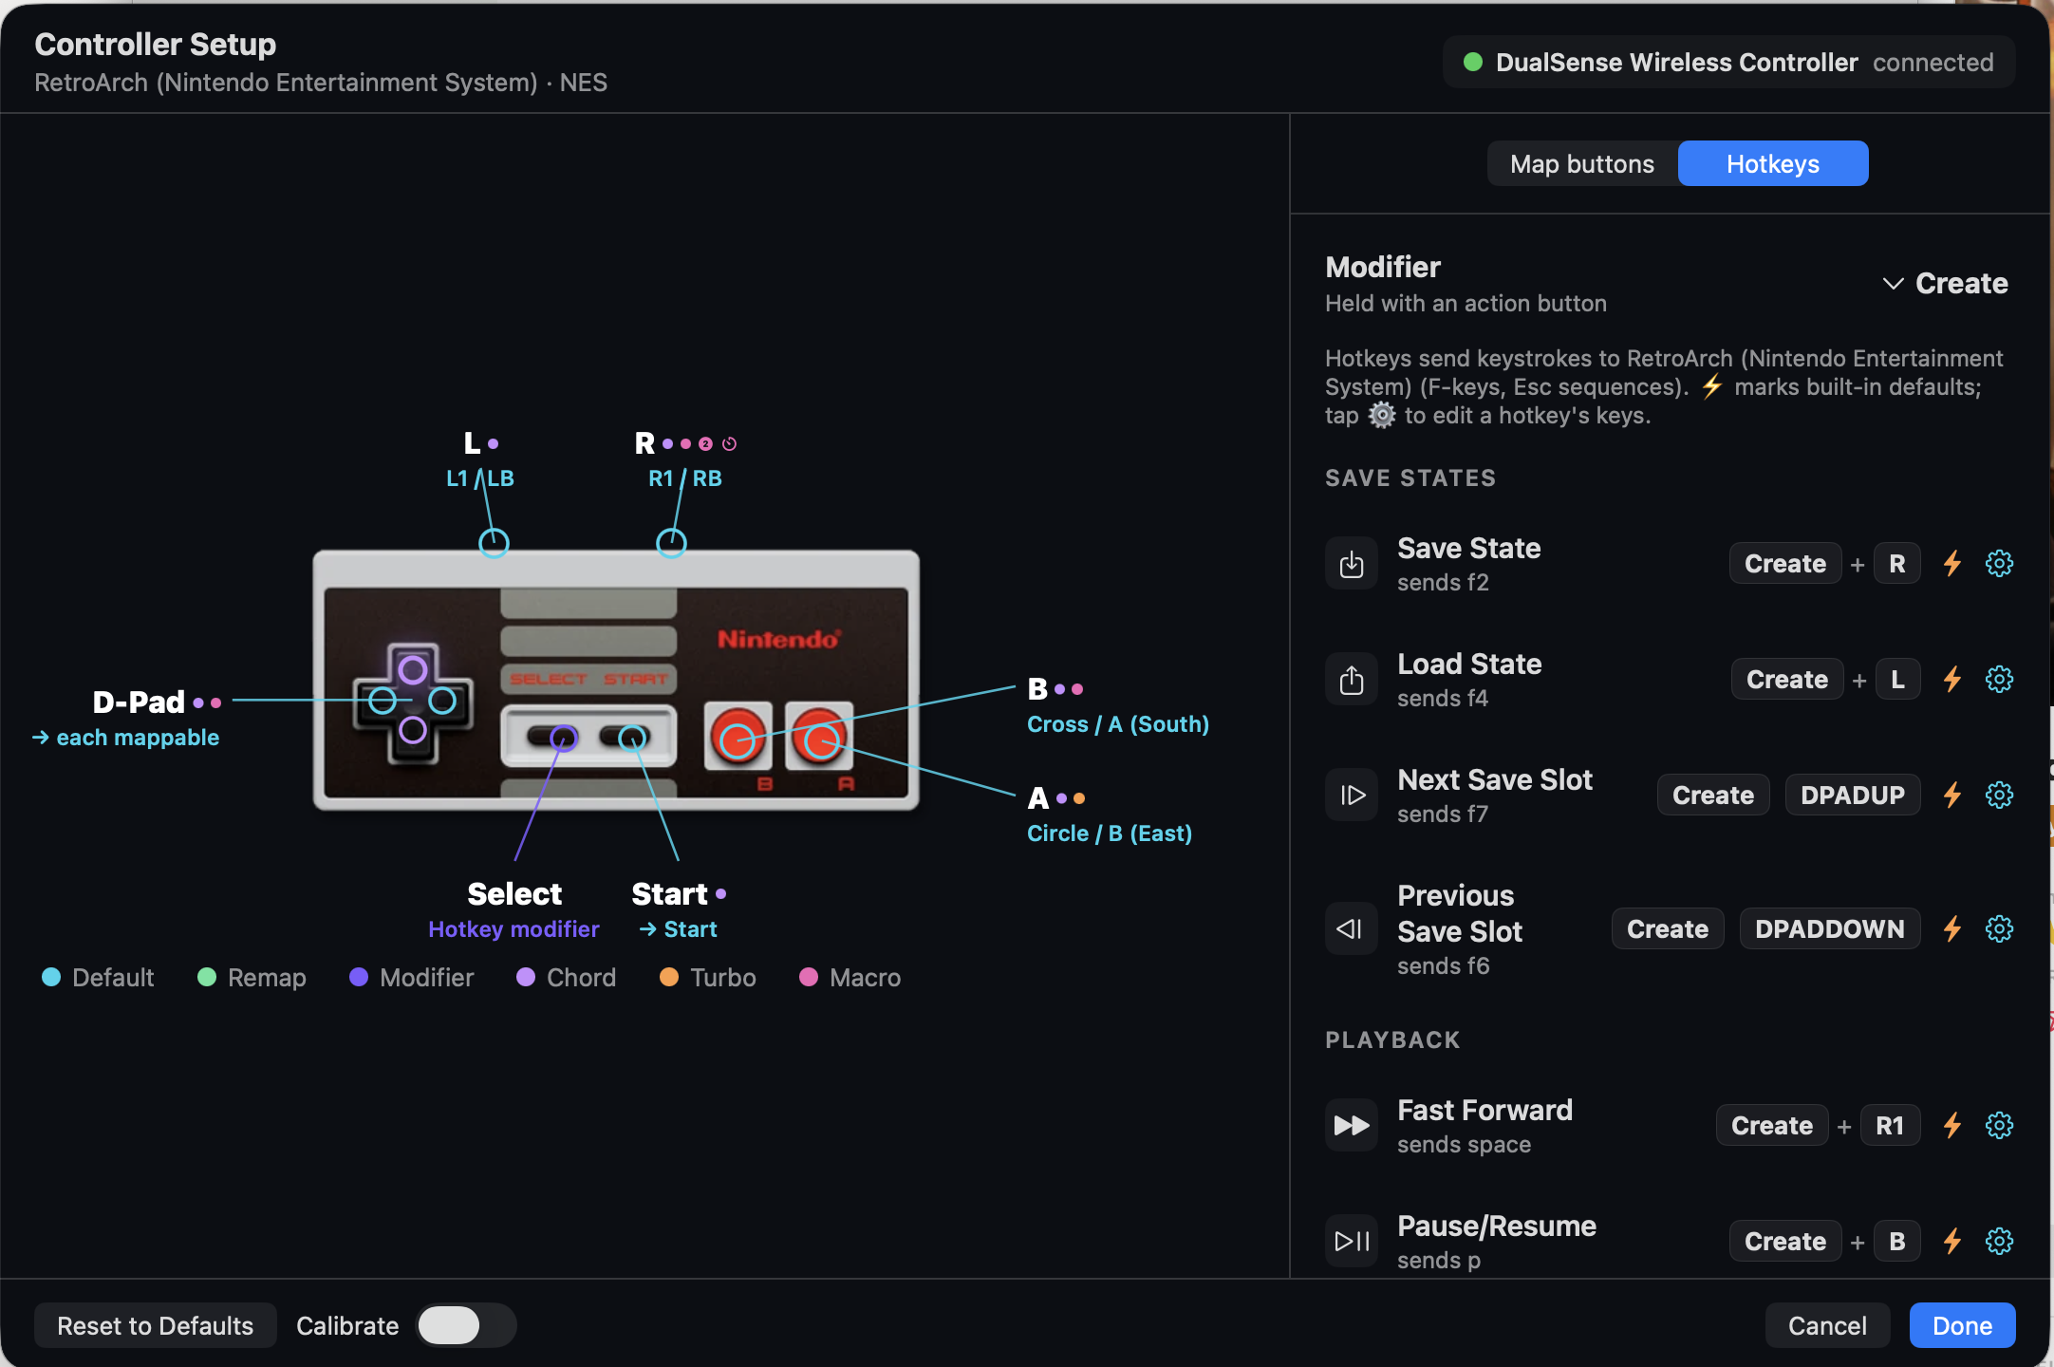2054x1367 pixels.
Task: Click the L key chip for Load State
Action: point(1897,680)
